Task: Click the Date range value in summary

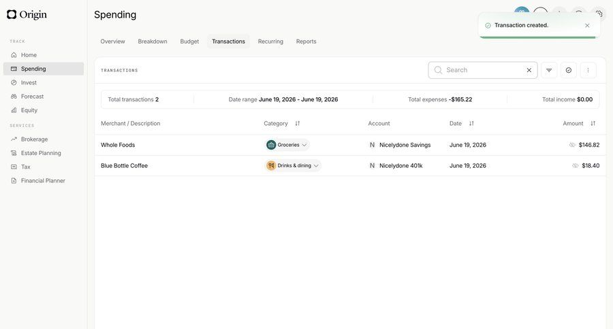Action: click(x=298, y=99)
